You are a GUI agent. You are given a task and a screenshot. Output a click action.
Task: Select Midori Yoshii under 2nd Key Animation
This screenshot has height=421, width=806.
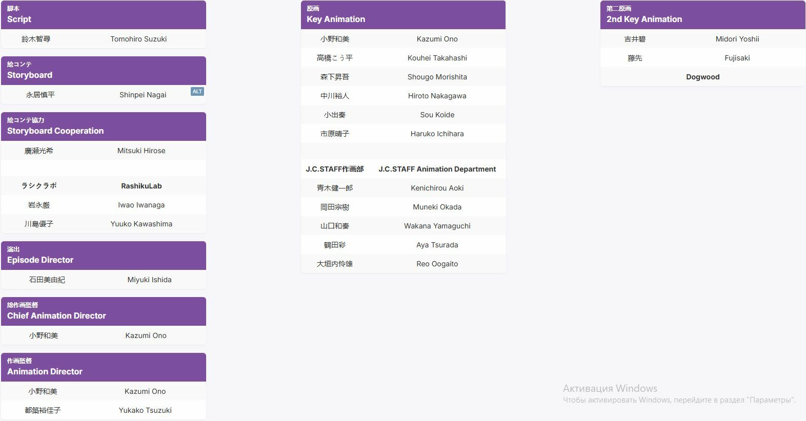[737, 39]
